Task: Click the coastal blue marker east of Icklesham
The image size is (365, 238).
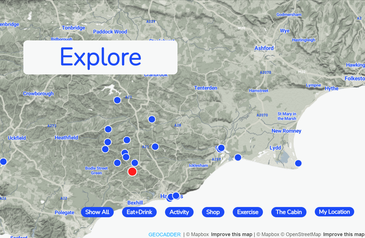Action: (238, 157)
